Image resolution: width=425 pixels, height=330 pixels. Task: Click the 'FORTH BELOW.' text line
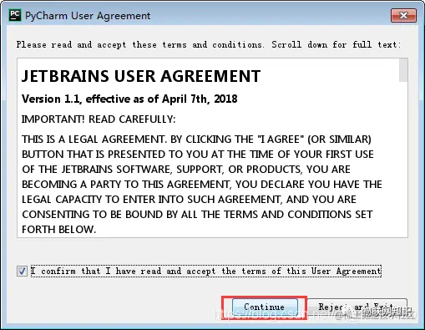pos(58,230)
